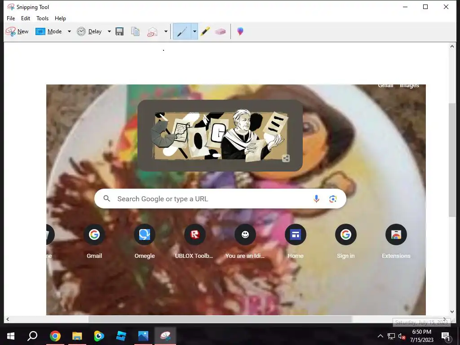Click the Gmail shortcut icon

click(x=94, y=234)
